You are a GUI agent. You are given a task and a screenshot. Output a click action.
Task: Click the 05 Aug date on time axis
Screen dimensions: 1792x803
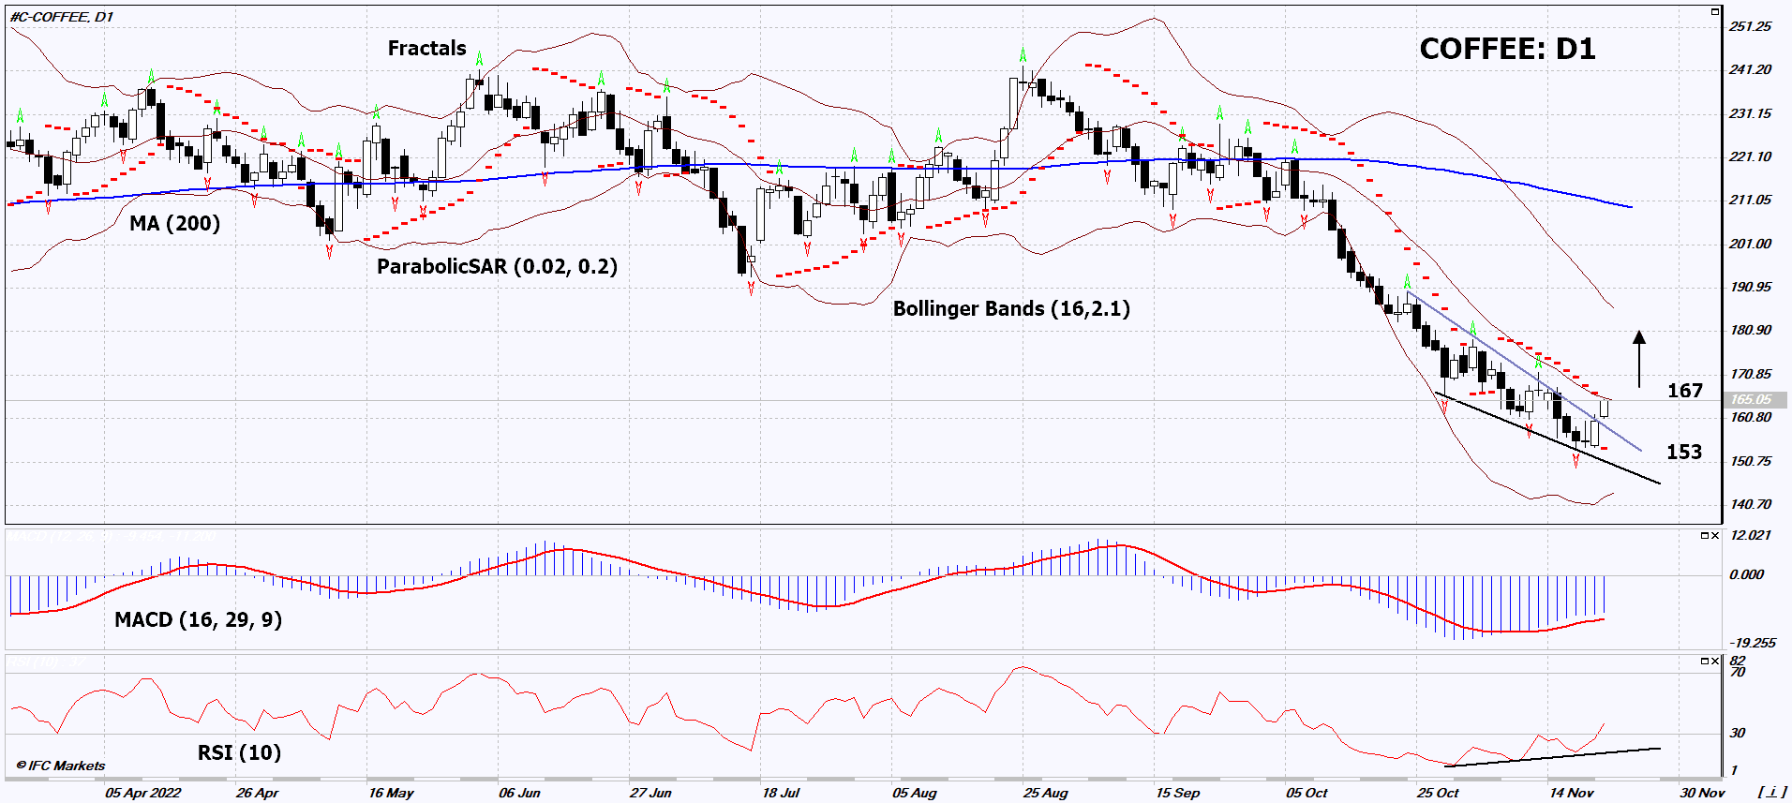pos(914,793)
